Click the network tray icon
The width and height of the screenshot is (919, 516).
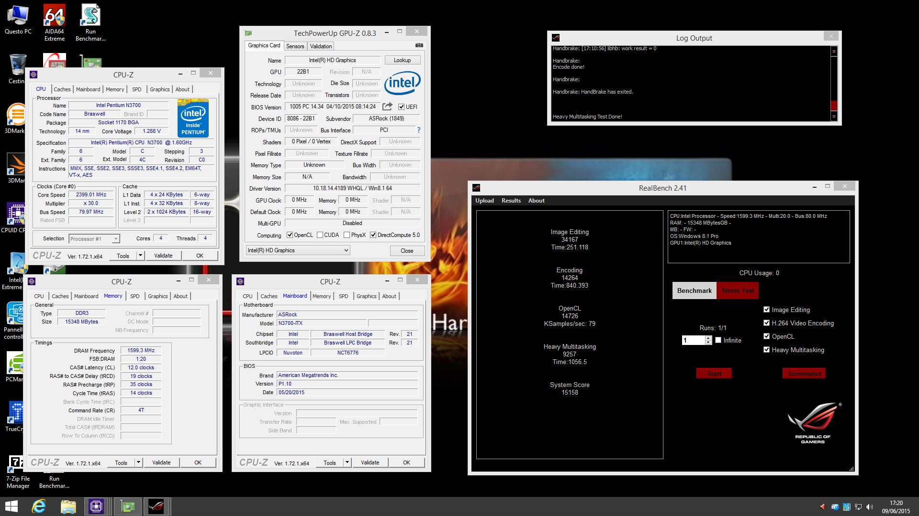tap(858, 506)
